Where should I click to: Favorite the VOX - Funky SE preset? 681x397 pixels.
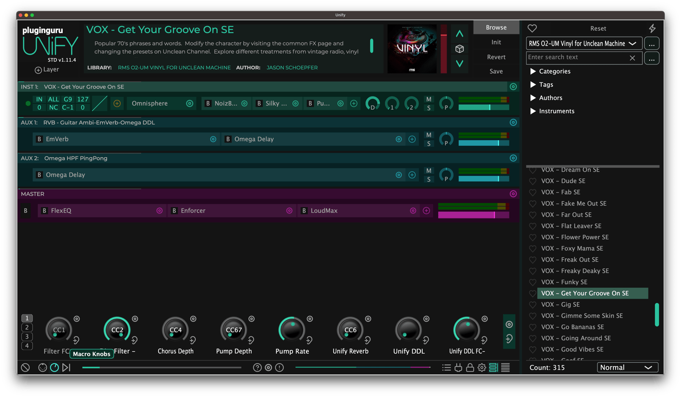(x=533, y=282)
